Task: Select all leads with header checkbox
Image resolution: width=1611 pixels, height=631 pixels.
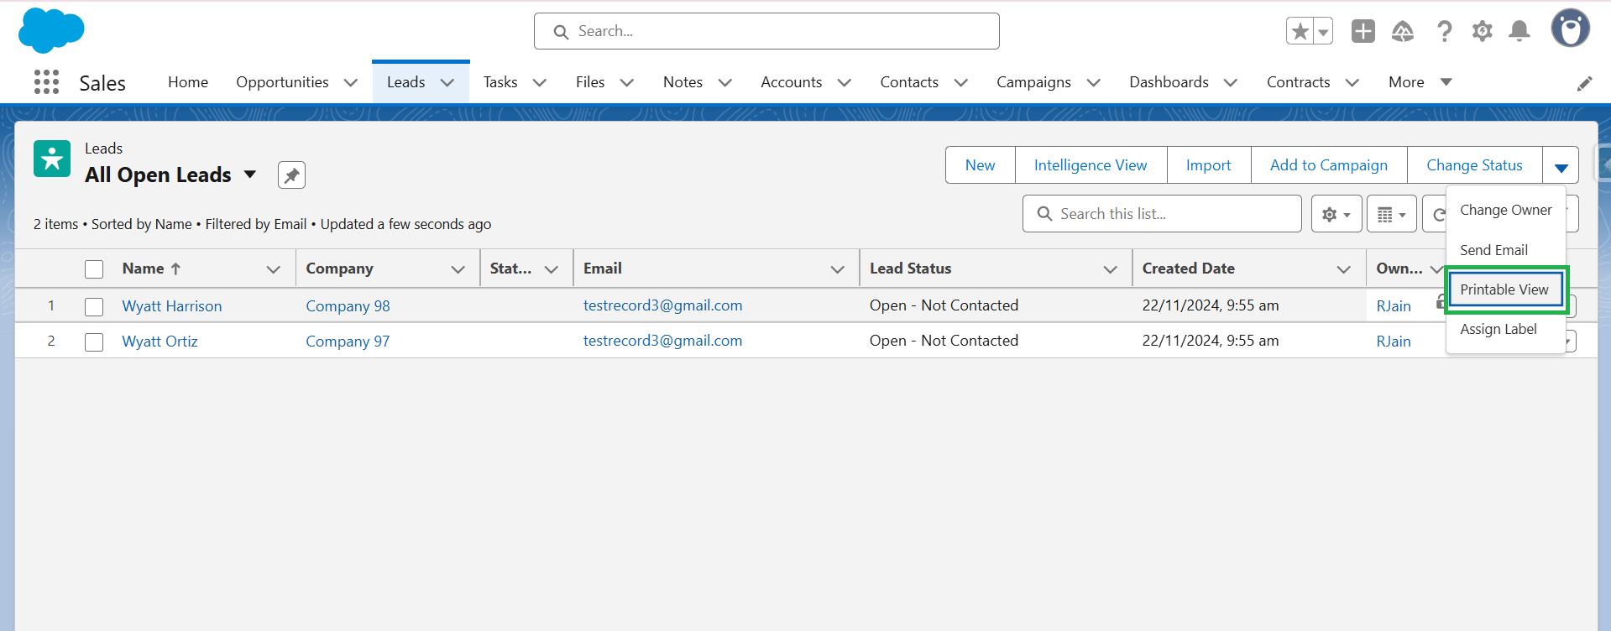Action: click(94, 269)
